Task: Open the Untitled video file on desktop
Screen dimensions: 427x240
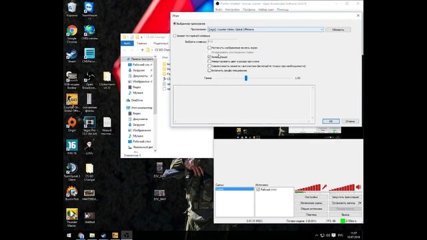Action: (89, 218)
